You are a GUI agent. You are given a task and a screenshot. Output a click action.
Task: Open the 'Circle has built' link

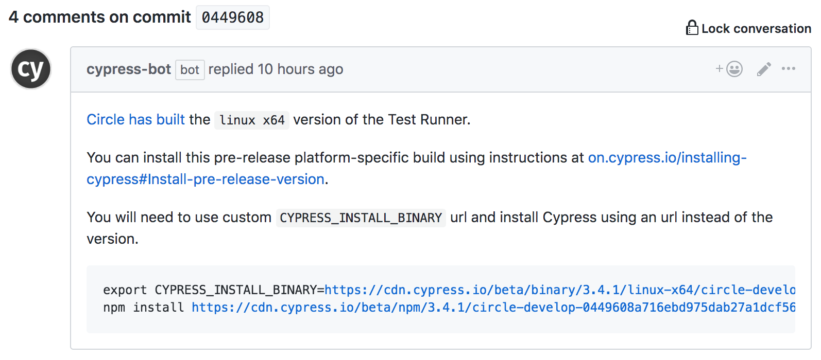point(135,119)
